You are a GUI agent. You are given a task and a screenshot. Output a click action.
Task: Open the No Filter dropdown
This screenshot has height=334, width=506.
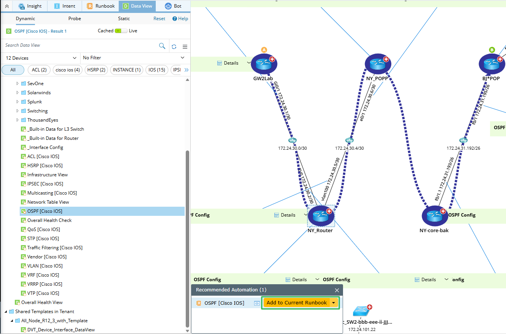(135, 58)
